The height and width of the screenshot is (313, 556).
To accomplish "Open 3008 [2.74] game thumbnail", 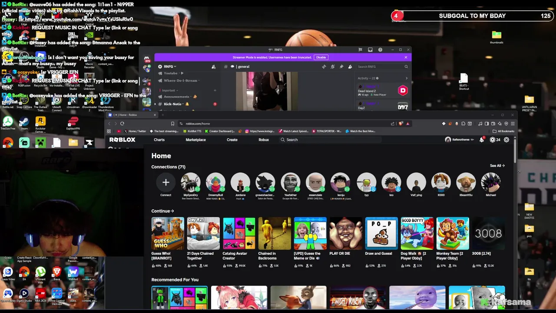I will (x=488, y=233).
